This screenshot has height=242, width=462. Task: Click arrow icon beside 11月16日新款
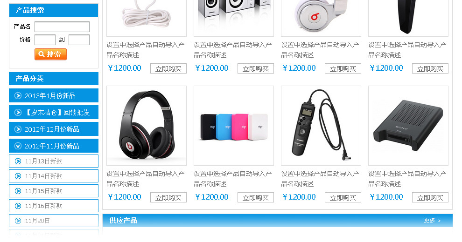pyautogui.click(x=18, y=206)
